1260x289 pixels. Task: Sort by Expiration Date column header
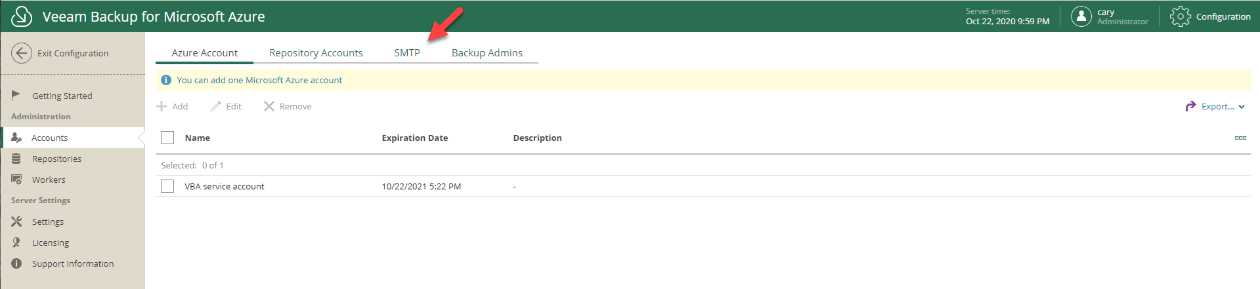pos(415,138)
